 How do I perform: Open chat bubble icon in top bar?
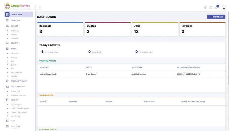tap(211, 8)
